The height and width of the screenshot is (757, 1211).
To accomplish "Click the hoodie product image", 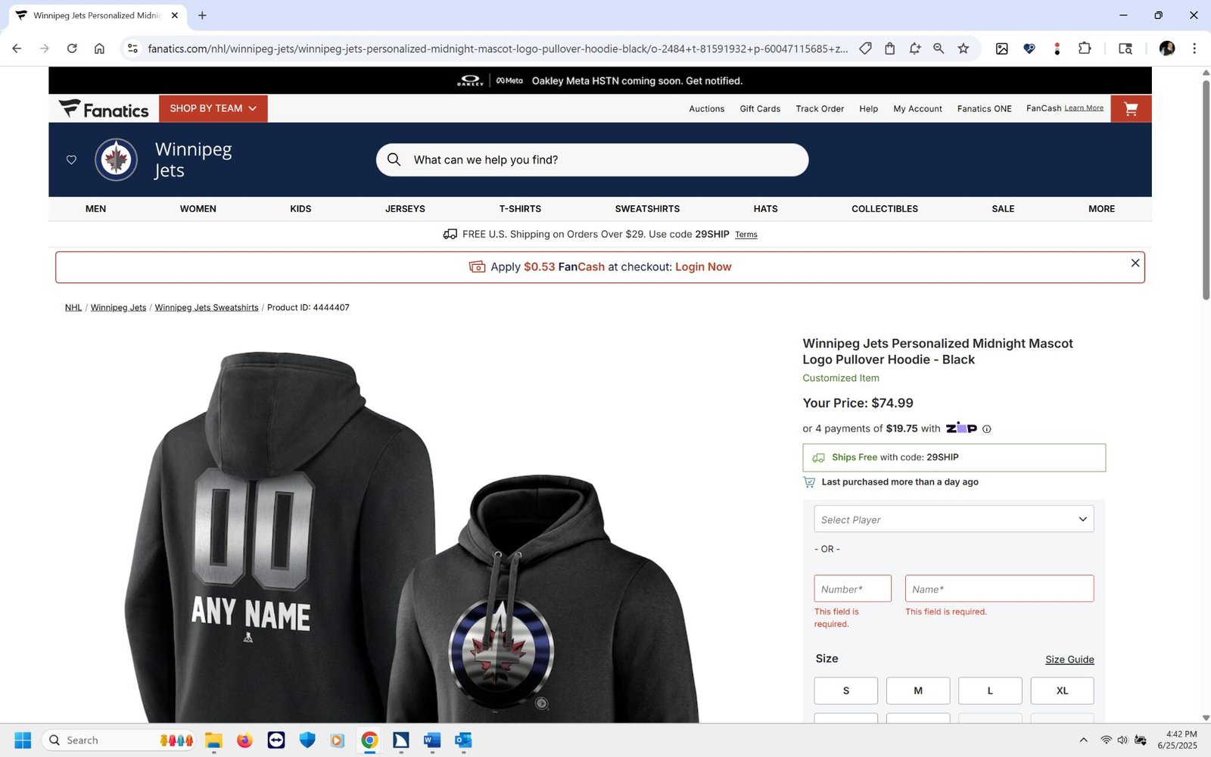I will click(x=412, y=537).
